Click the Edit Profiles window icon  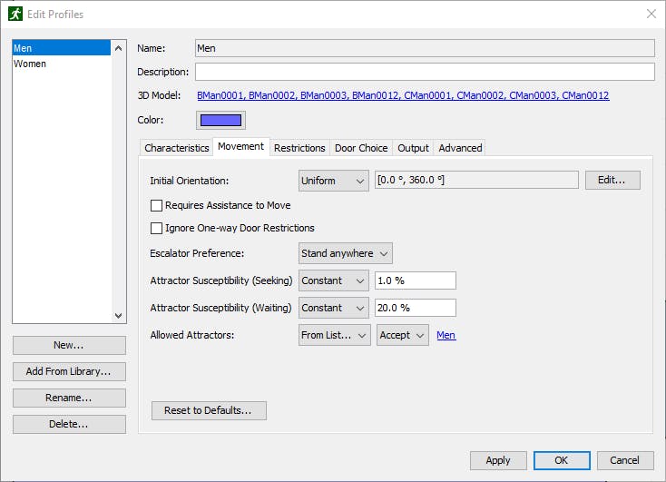click(x=15, y=14)
